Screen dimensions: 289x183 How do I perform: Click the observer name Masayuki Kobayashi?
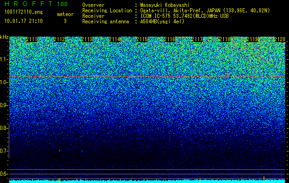tap(164, 5)
